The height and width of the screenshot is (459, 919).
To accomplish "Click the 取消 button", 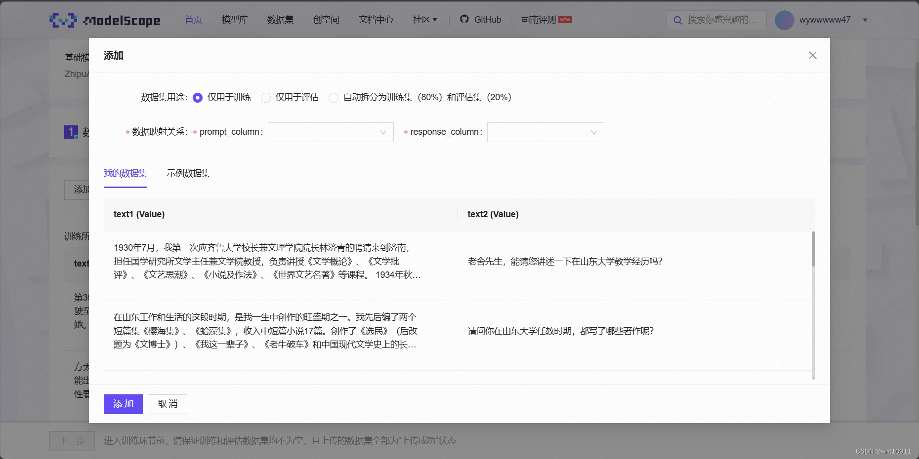I will (x=167, y=404).
